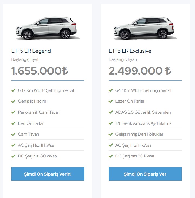Click Legend's DC Şarj hızı 80 kWsa item
The width and height of the screenshot is (195, 198).
(37, 156)
